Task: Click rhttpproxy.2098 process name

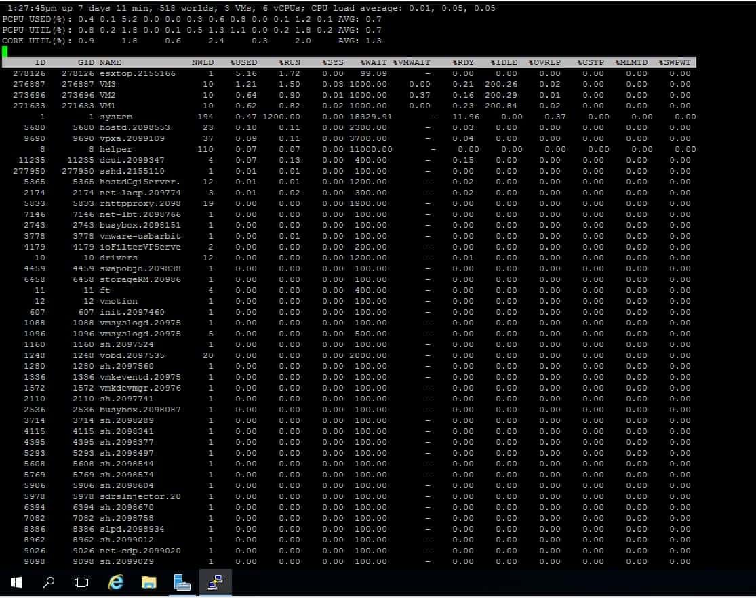Action: tap(140, 203)
